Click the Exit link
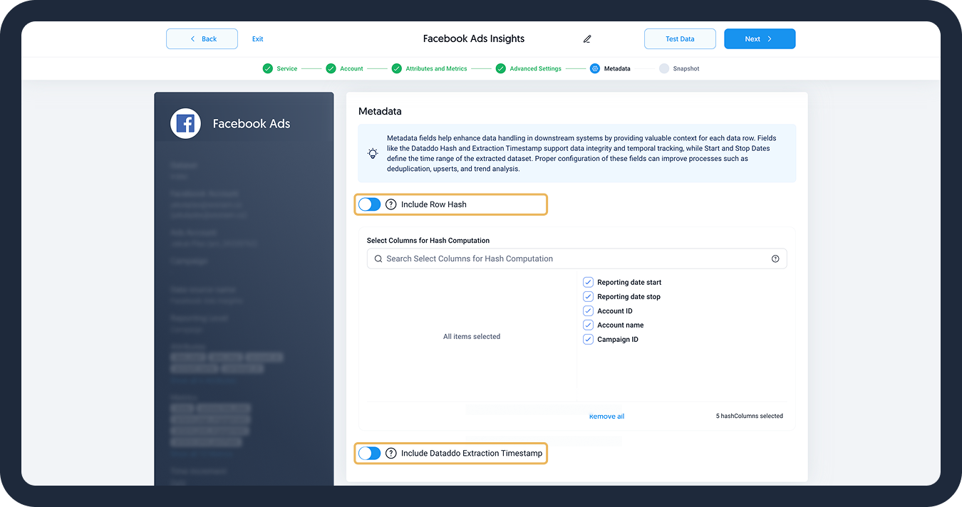 [x=258, y=39]
